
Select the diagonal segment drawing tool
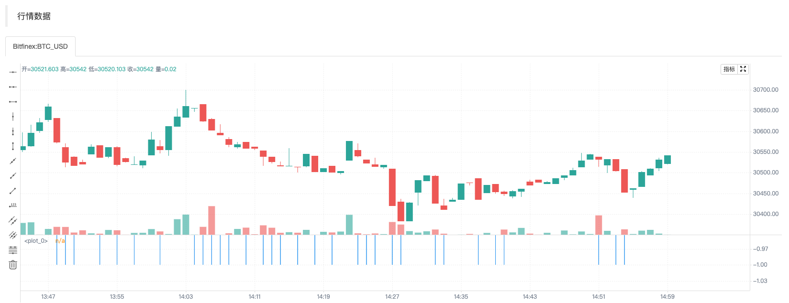(13, 191)
